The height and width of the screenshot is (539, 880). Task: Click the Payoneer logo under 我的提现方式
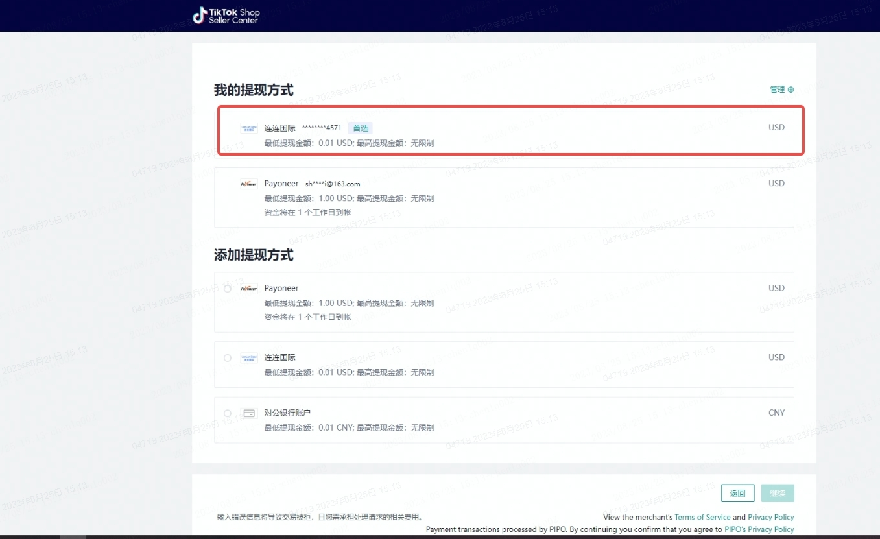249,184
